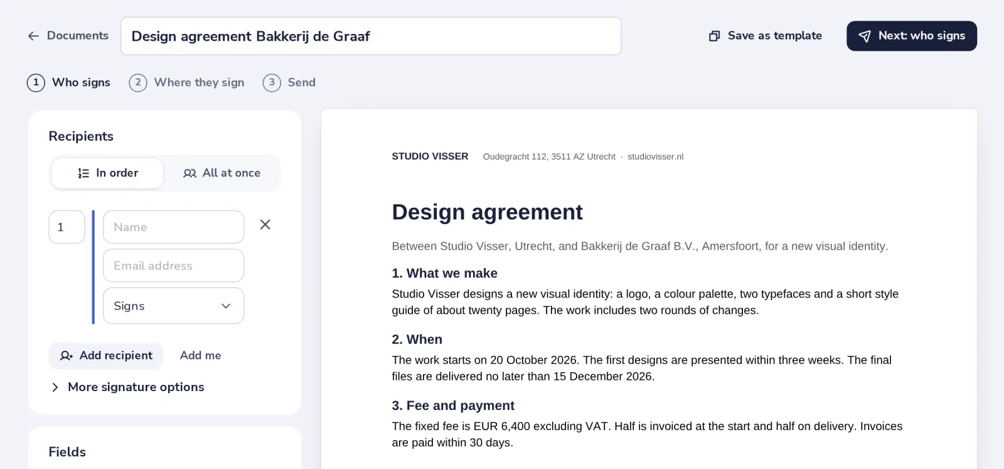The height and width of the screenshot is (469, 1004).
Task: Click the '3. Fee and payment' heading
Action: [453, 406]
